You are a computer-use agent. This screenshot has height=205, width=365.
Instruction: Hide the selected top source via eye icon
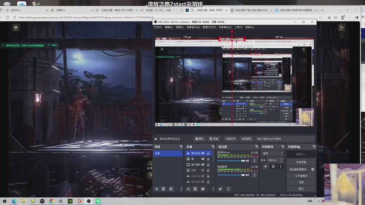(203, 153)
